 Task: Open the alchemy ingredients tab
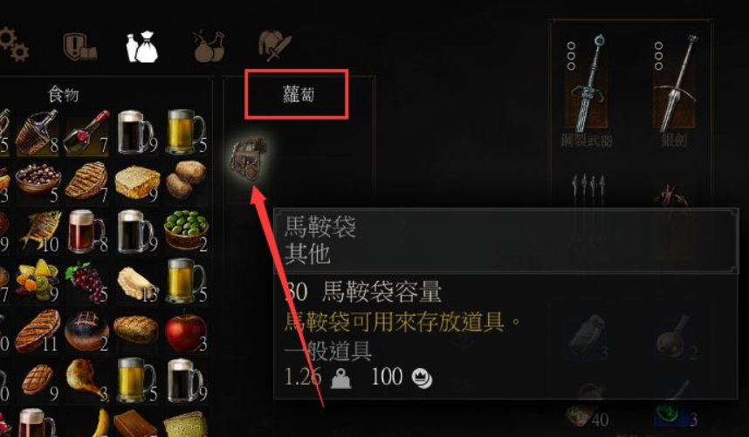click(x=209, y=47)
